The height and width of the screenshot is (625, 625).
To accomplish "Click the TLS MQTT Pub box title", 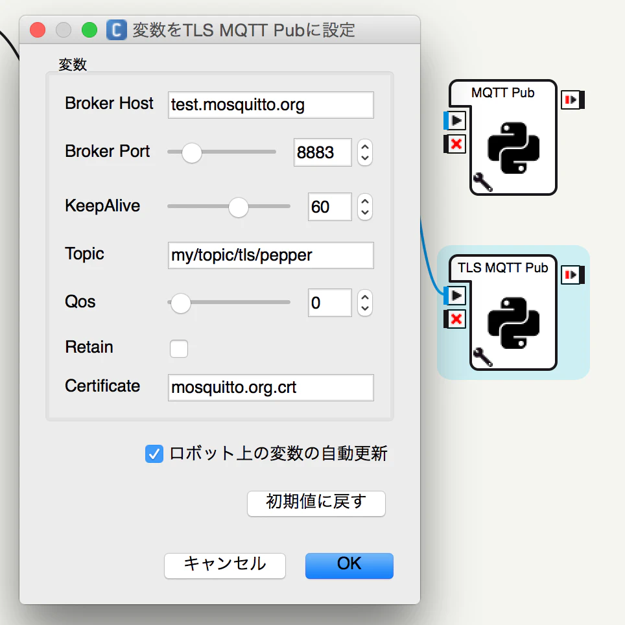I will coord(502,268).
